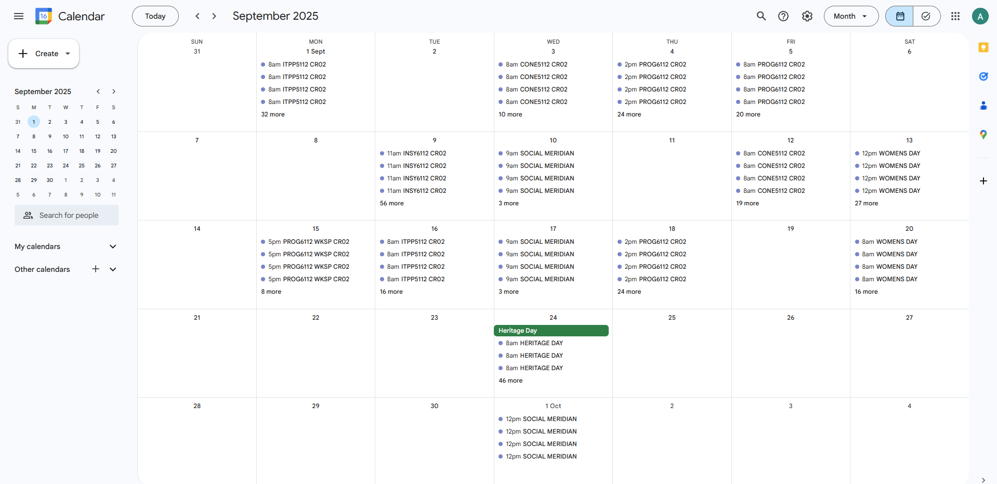
Task: Navigate to next month with forward arrow
Action: (x=214, y=16)
